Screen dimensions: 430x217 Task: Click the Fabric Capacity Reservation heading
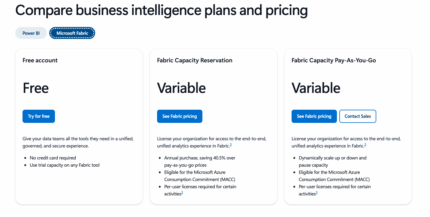click(x=195, y=60)
